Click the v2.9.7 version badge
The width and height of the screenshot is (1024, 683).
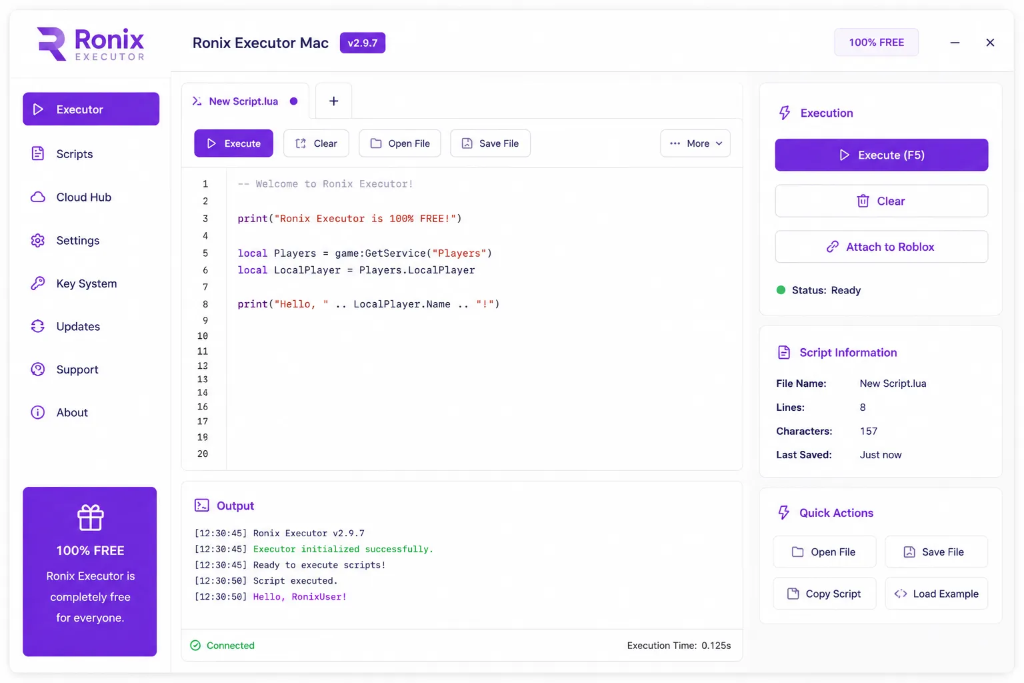pos(363,43)
